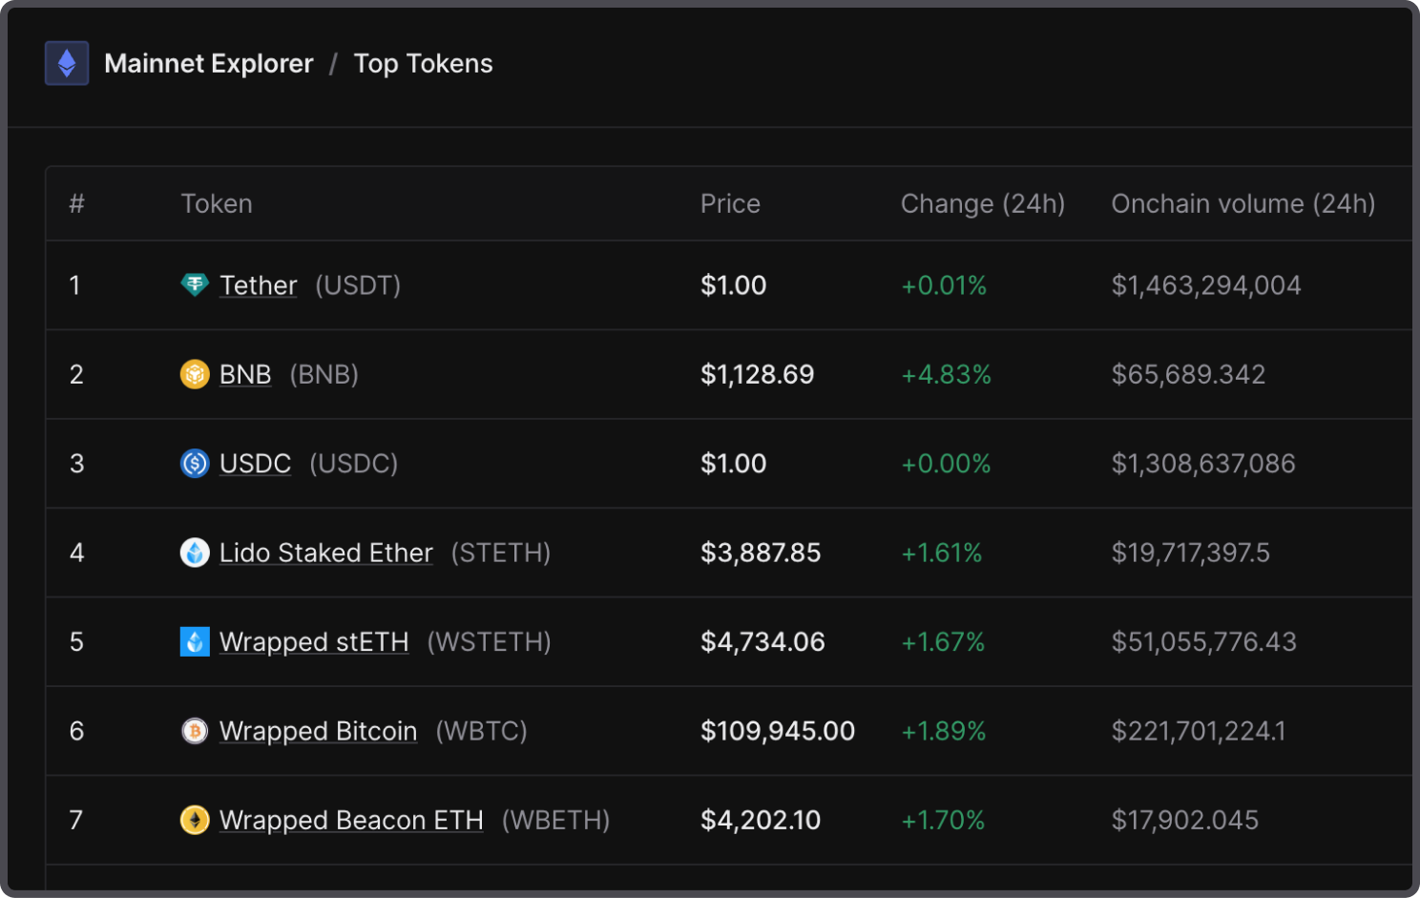Click the Price column header
The width and height of the screenshot is (1420, 898).
tap(730, 204)
